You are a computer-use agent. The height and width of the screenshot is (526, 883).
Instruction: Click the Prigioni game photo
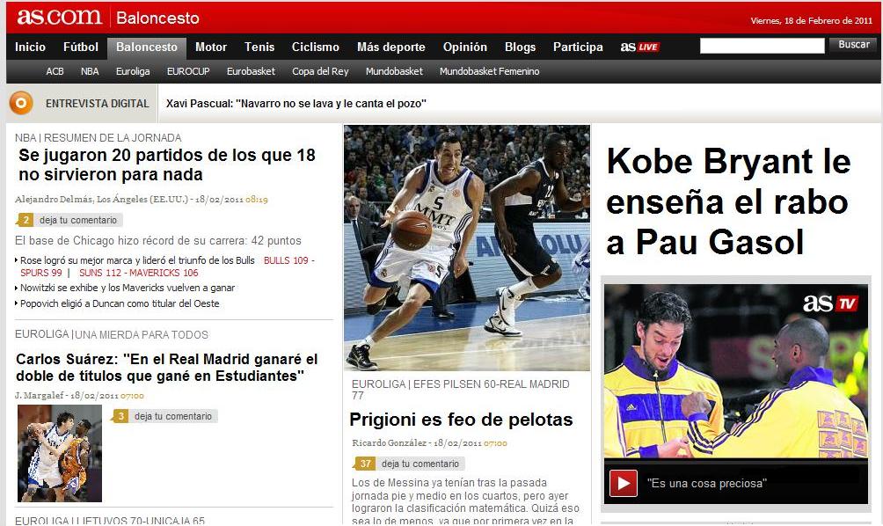click(467, 248)
